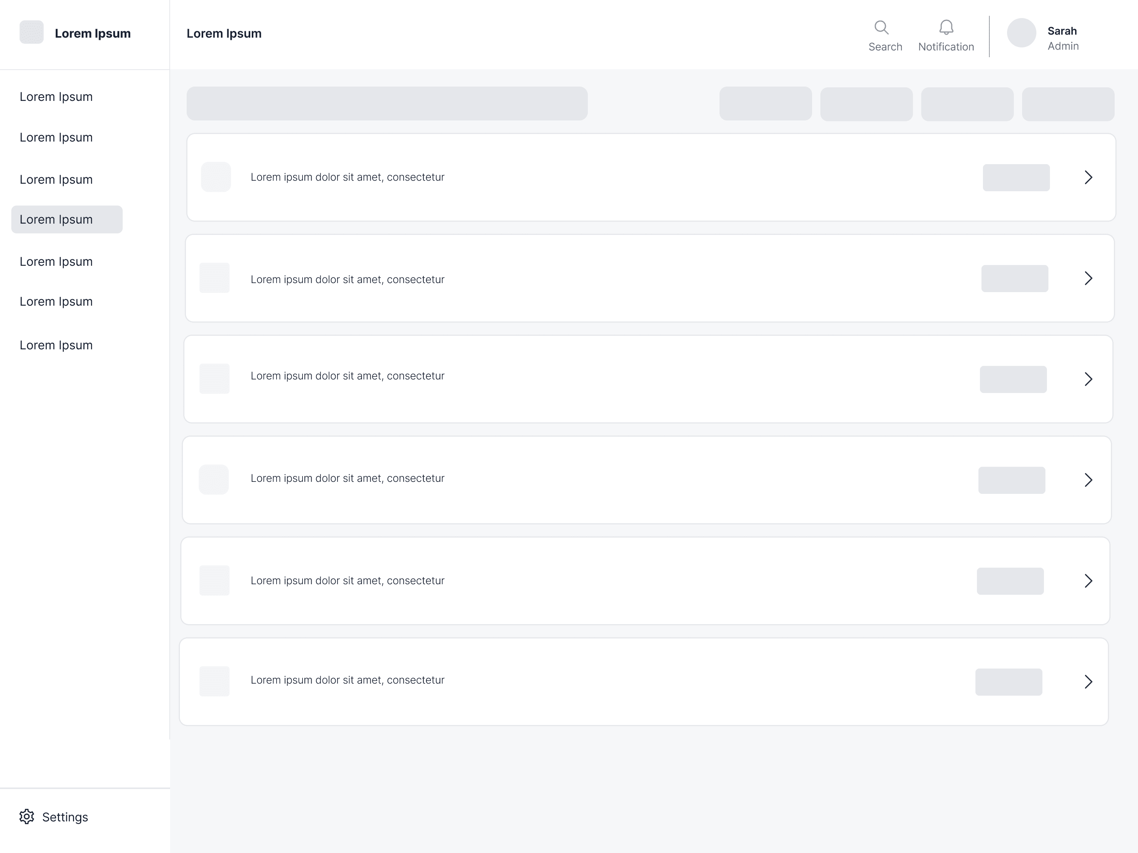This screenshot has height=853, width=1138.
Task: Click thumbnail icon of fourth list row
Action: (213, 480)
